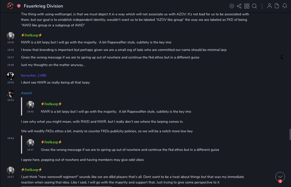This screenshot has width=291, height=187.
Task: Jump to latest messages chevron button
Action: point(280,177)
